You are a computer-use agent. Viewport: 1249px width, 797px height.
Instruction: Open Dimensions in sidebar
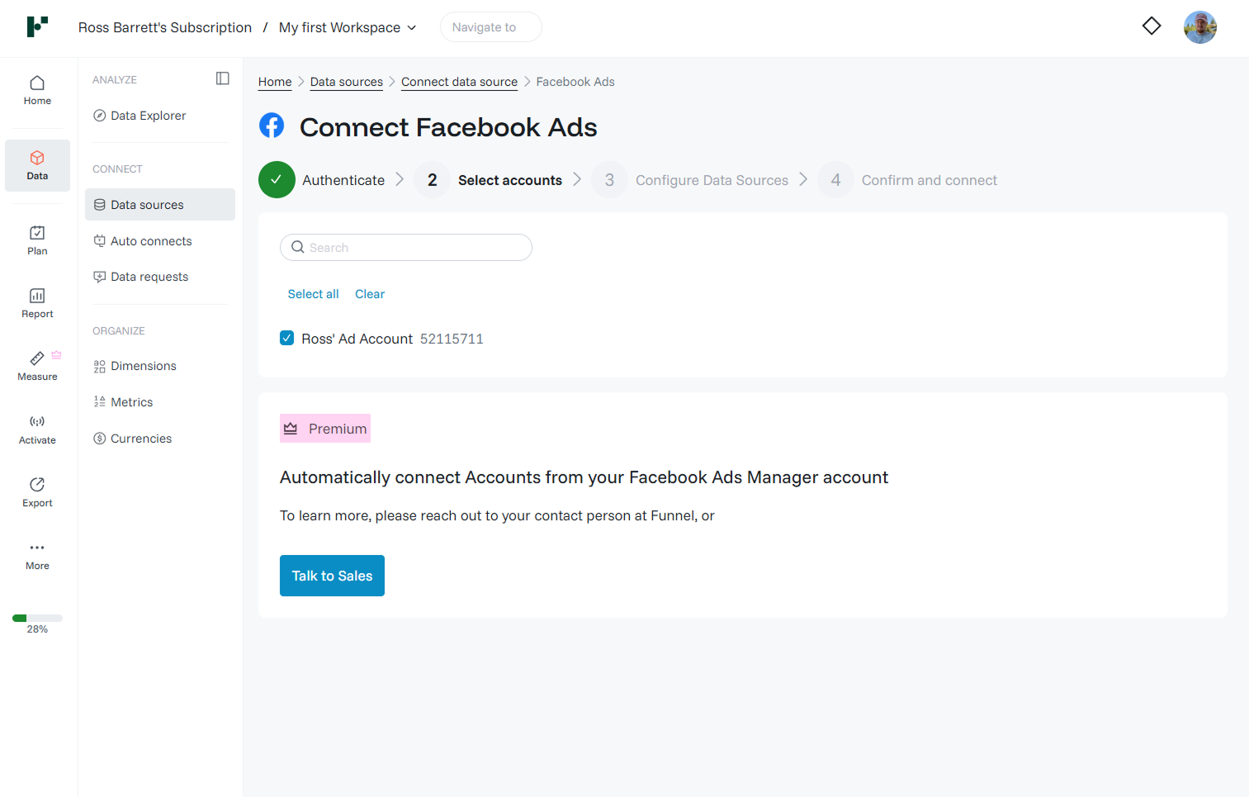160,366
